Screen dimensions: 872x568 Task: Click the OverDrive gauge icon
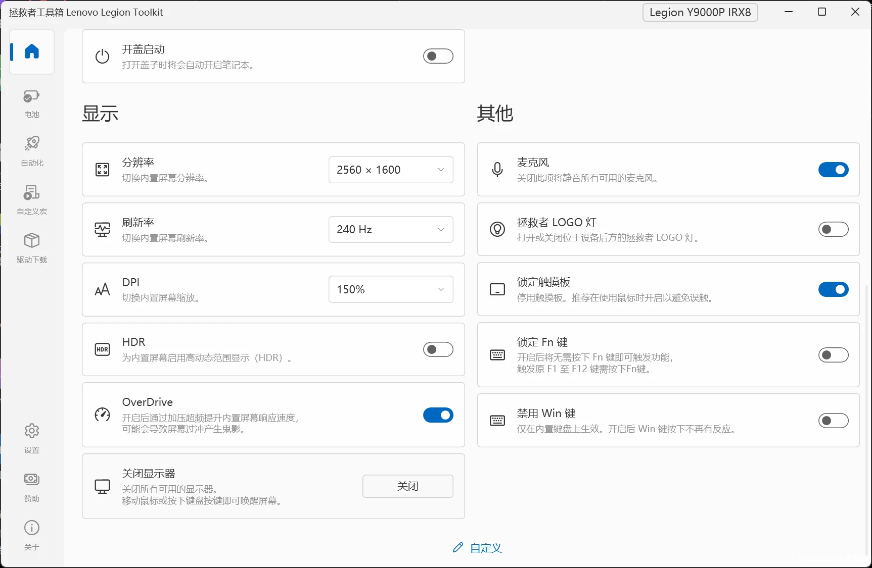click(103, 415)
